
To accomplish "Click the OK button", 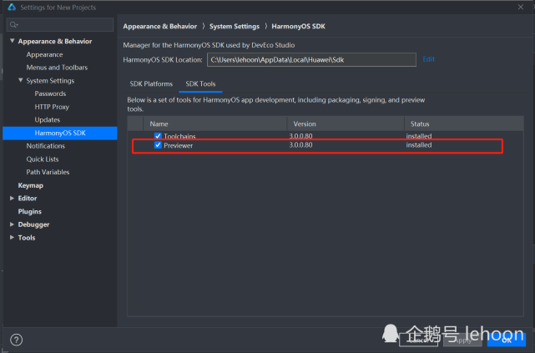I will (x=507, y=340).
